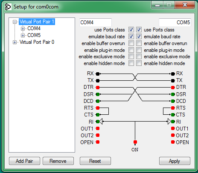Image resolution: width=198 pixels, height=173 pixels.
Task: Click the COM5 OPEN red pin
Action: 173,142
